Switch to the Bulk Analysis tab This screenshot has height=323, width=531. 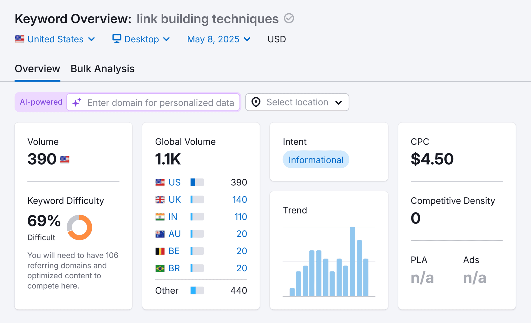102,69
